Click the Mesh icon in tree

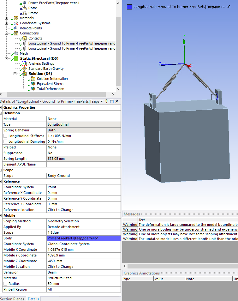(16, 53)
